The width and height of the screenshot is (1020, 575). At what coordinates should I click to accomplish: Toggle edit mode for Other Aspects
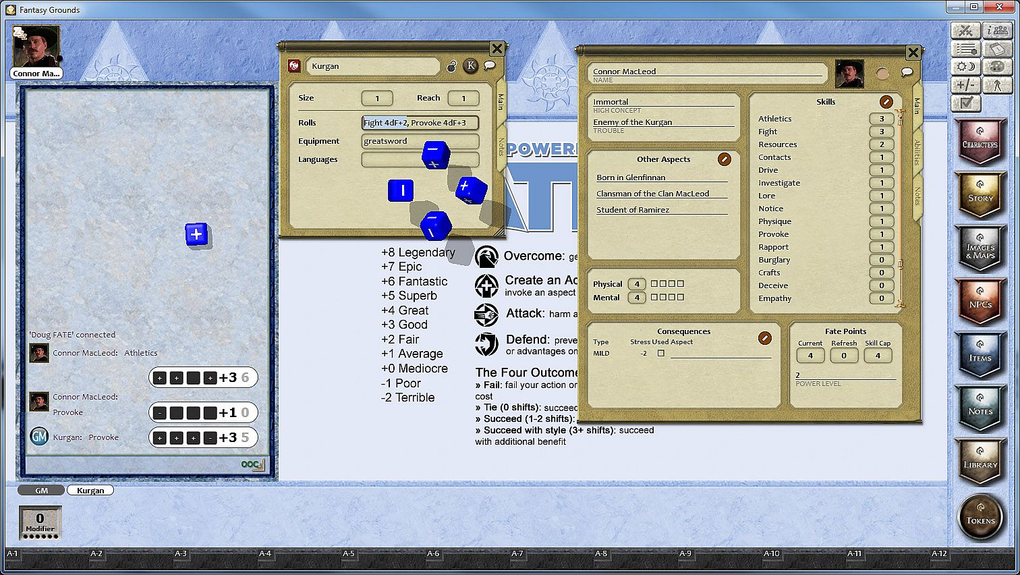tap(724, 159)
